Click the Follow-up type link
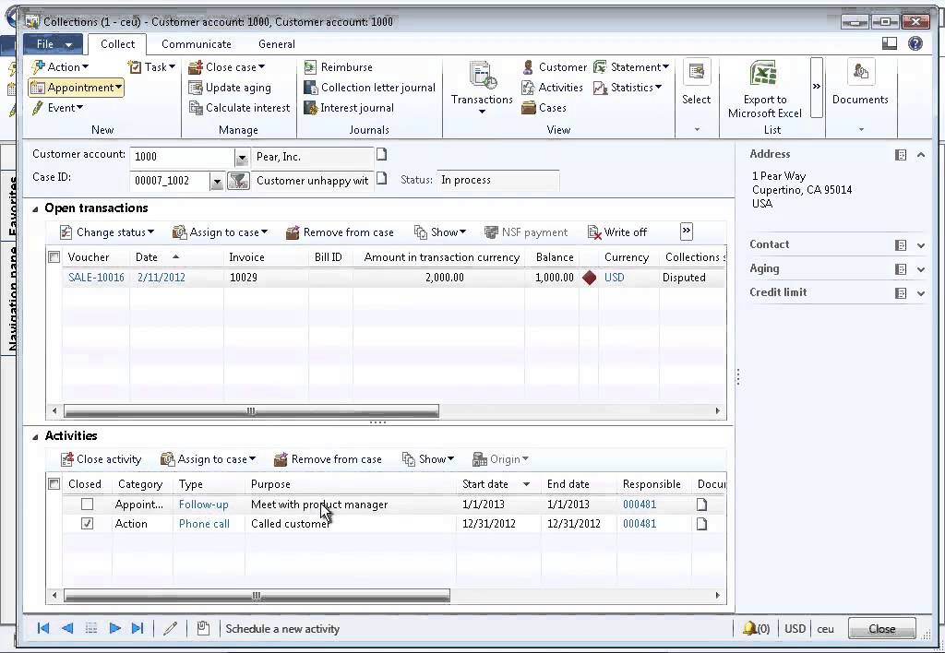The height and width of the screenshot is (653, 945). [x=204, y=505]
